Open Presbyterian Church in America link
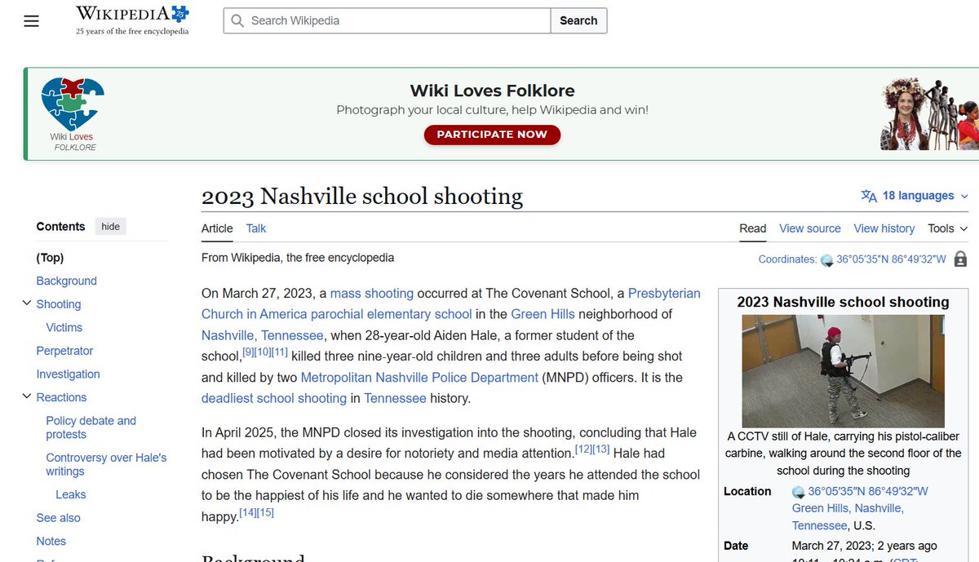979x562 pixels. click(451, 303)
